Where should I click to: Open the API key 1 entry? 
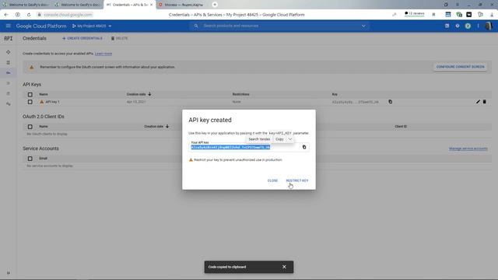pos(52,102)
